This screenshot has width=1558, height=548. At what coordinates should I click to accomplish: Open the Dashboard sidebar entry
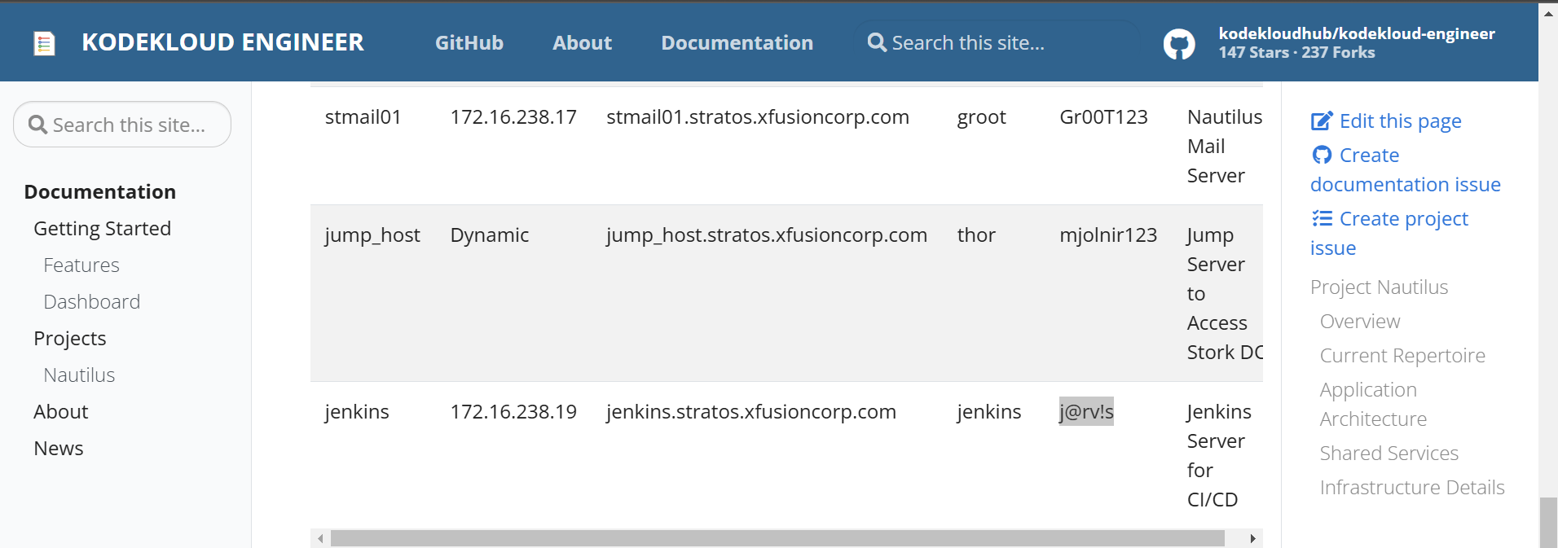[91, 302]
